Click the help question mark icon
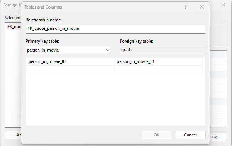The height and width of the screenshot is (146, 232). (x=185, y=7)
